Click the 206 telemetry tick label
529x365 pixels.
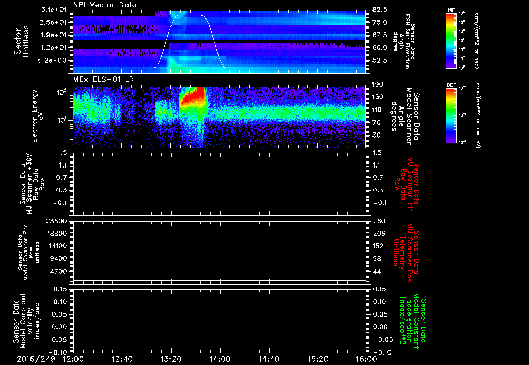(x=378, y=234)
